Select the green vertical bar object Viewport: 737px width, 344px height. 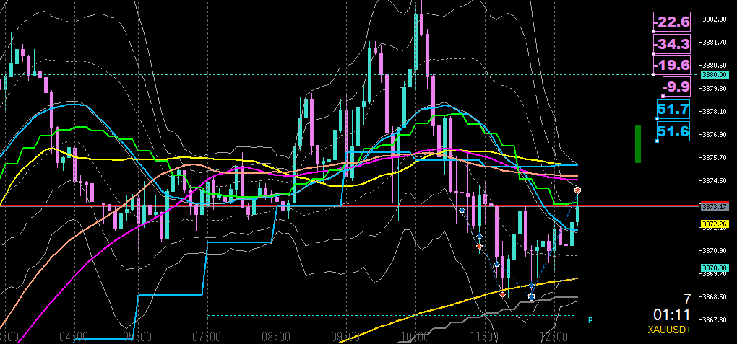click(638, 144)
